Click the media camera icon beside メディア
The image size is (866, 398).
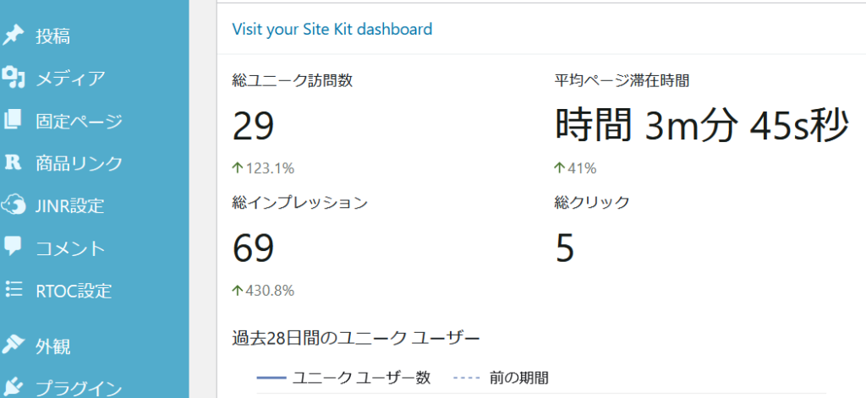(x=13, y=78)
